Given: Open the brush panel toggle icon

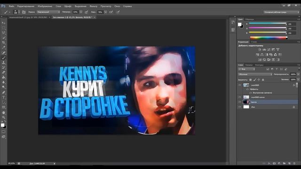Looking at the screenshot, I should pyautogui.click(x=24, y=12).
